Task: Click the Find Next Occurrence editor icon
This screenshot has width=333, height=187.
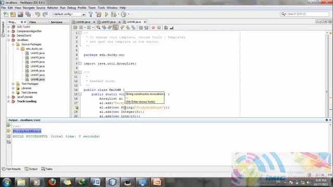Action: coord(110,28)
